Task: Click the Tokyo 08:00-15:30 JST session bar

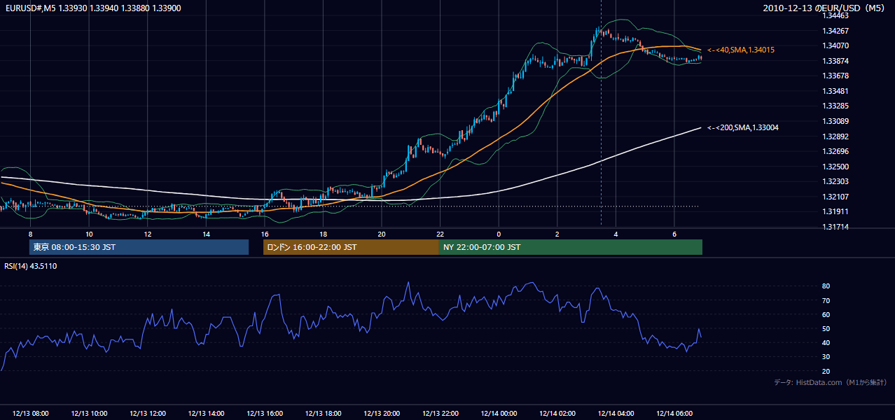Action: [139, 247]
